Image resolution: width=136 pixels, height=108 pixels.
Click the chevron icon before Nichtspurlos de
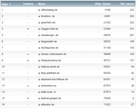(39, 48)
